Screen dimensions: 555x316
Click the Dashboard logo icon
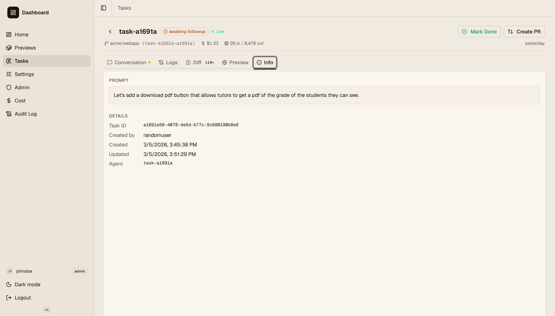[13, 12]
